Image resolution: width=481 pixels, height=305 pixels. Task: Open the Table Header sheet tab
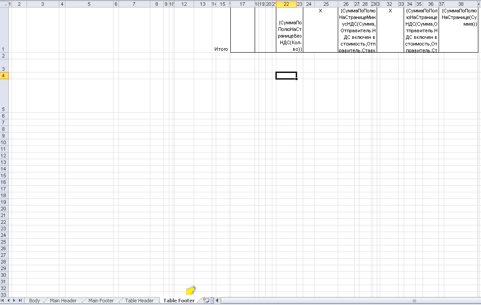[139, 301]
